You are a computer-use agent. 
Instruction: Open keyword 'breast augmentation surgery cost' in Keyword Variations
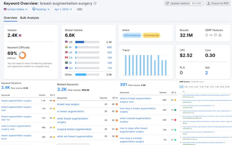point(16,108)
